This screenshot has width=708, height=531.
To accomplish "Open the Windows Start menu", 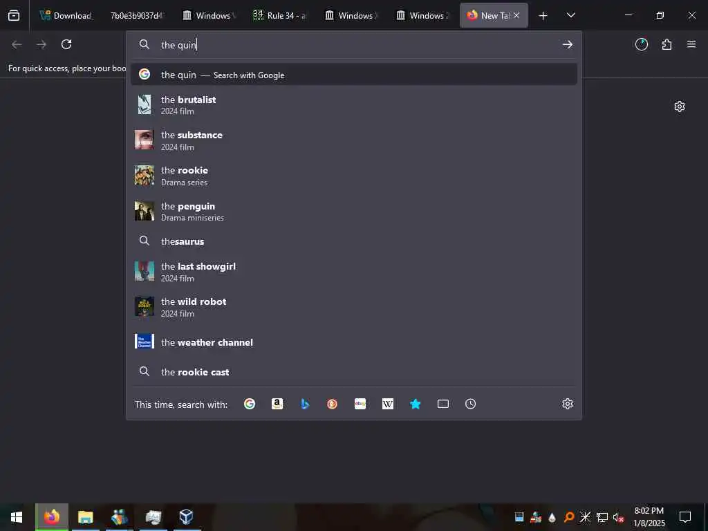I will point(17,517).
